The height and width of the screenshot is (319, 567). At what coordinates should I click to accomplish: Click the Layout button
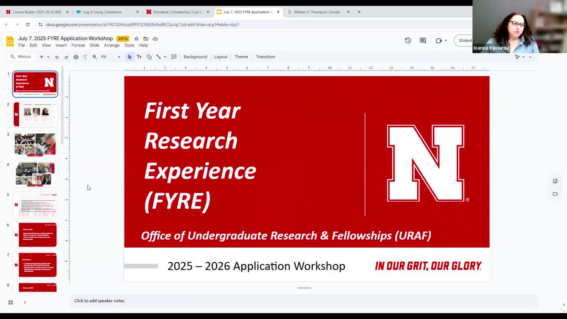pyautogui.click(x=221, y=57)
